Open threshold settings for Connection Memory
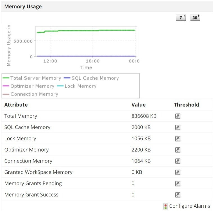Screen dimensions: 214x212 point(177,161)
